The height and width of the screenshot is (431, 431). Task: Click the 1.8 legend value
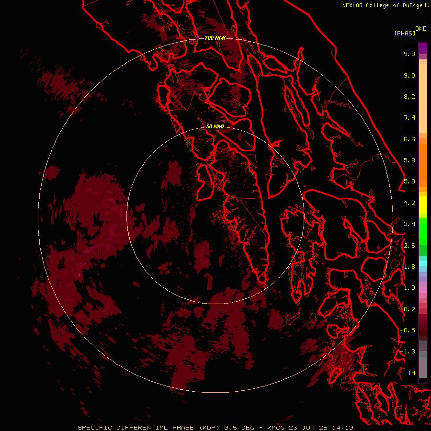pos(409,267)
